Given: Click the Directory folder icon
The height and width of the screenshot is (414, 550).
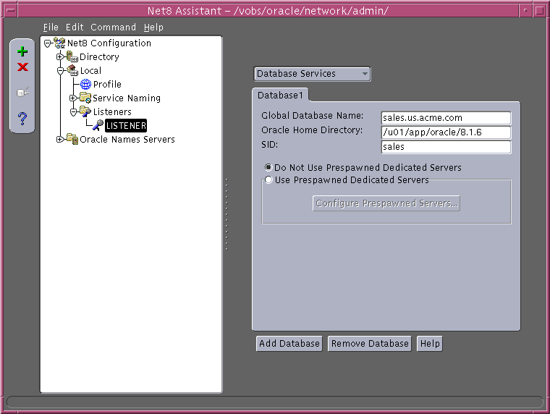Looking at the screenshot, I should click(x=72, y=56).
